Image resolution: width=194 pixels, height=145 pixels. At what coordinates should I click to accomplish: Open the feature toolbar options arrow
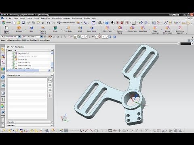(x=99, y=33)
